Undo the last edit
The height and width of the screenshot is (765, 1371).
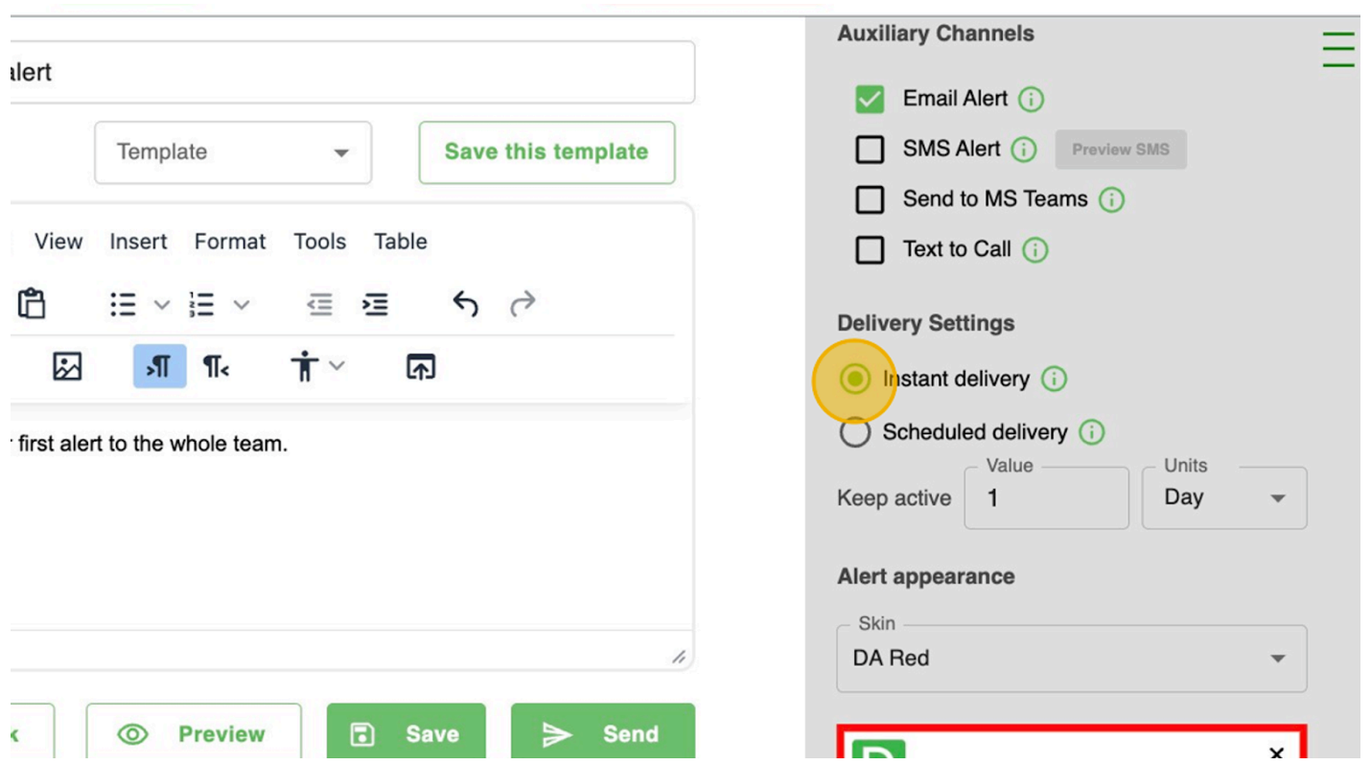tap(465, 305)
